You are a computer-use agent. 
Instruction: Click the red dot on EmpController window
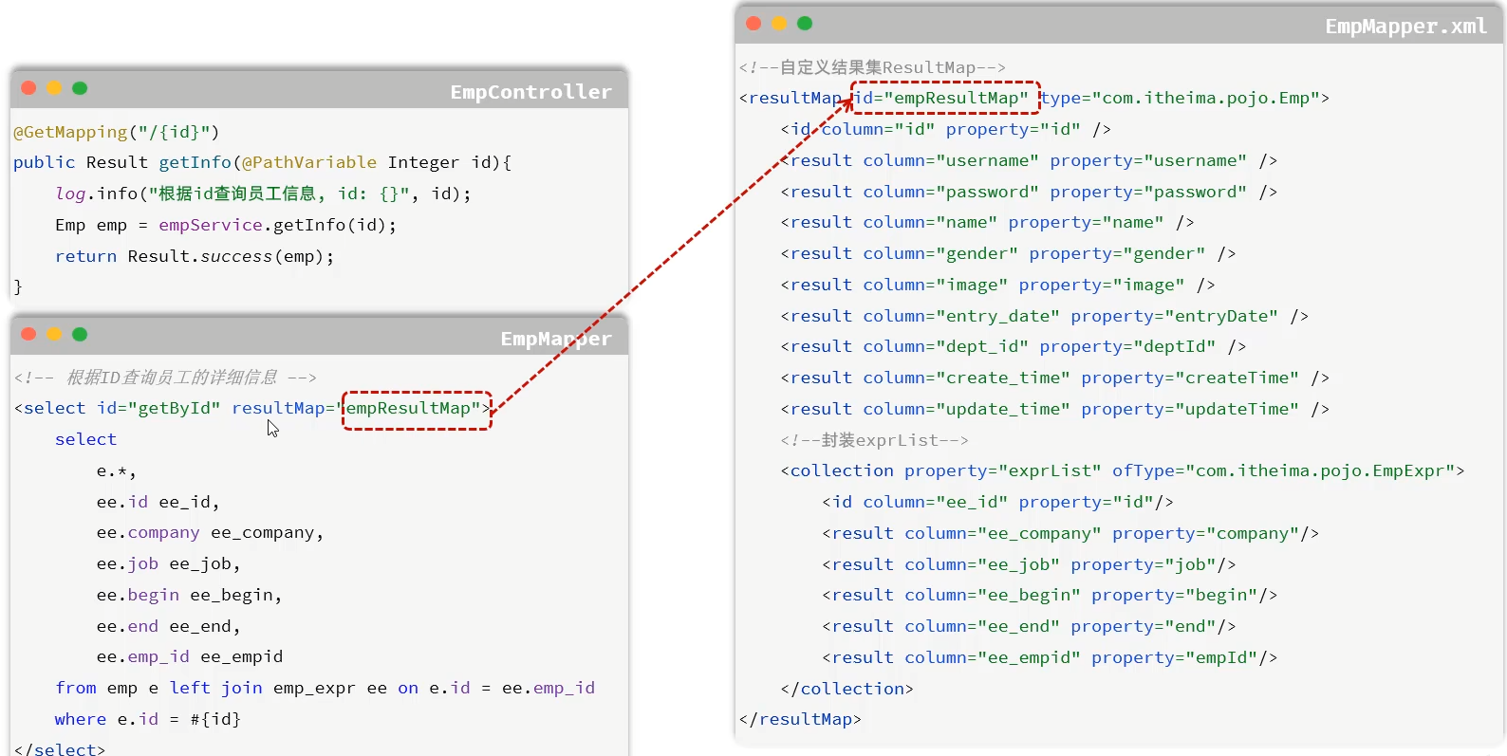click(28, 88)
